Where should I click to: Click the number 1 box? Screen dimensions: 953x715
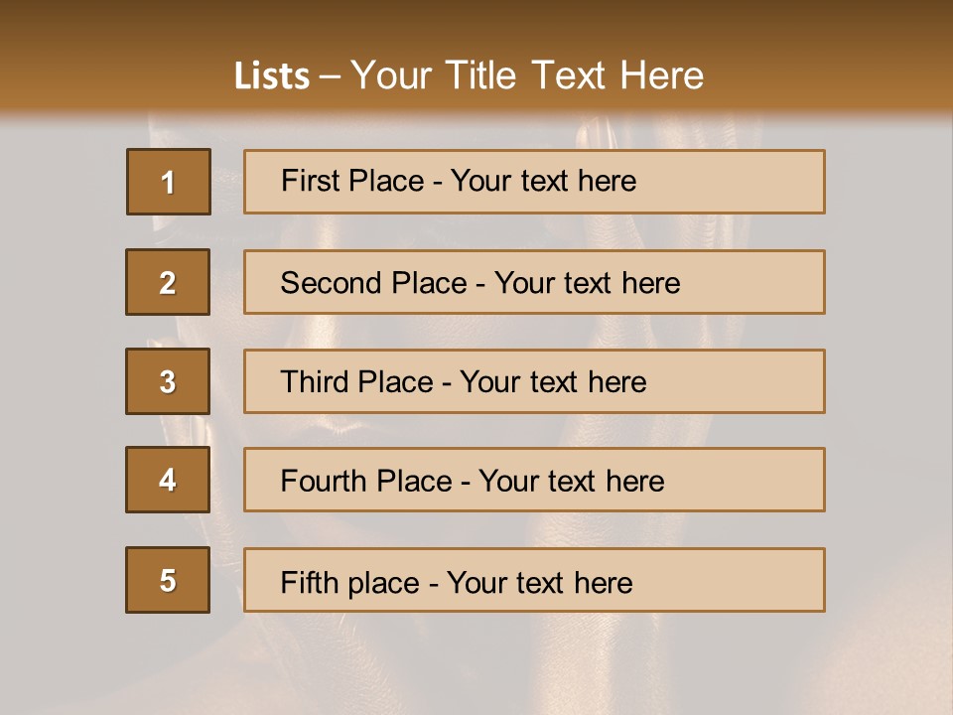pyautogui.click(x=169, y=182)
